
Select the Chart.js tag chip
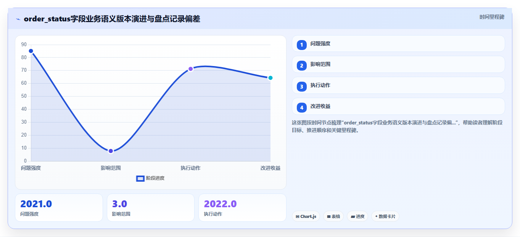pos(306,216)
